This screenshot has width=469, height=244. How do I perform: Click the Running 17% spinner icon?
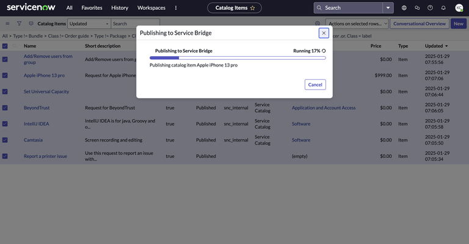324,51
